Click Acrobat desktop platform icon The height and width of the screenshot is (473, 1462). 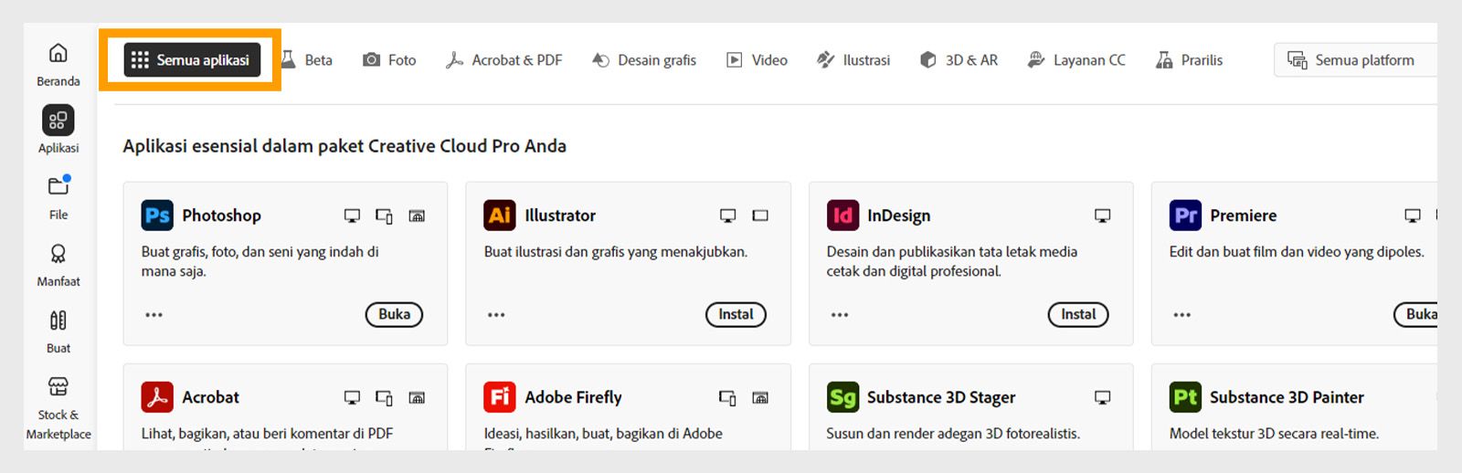(352, 398)
